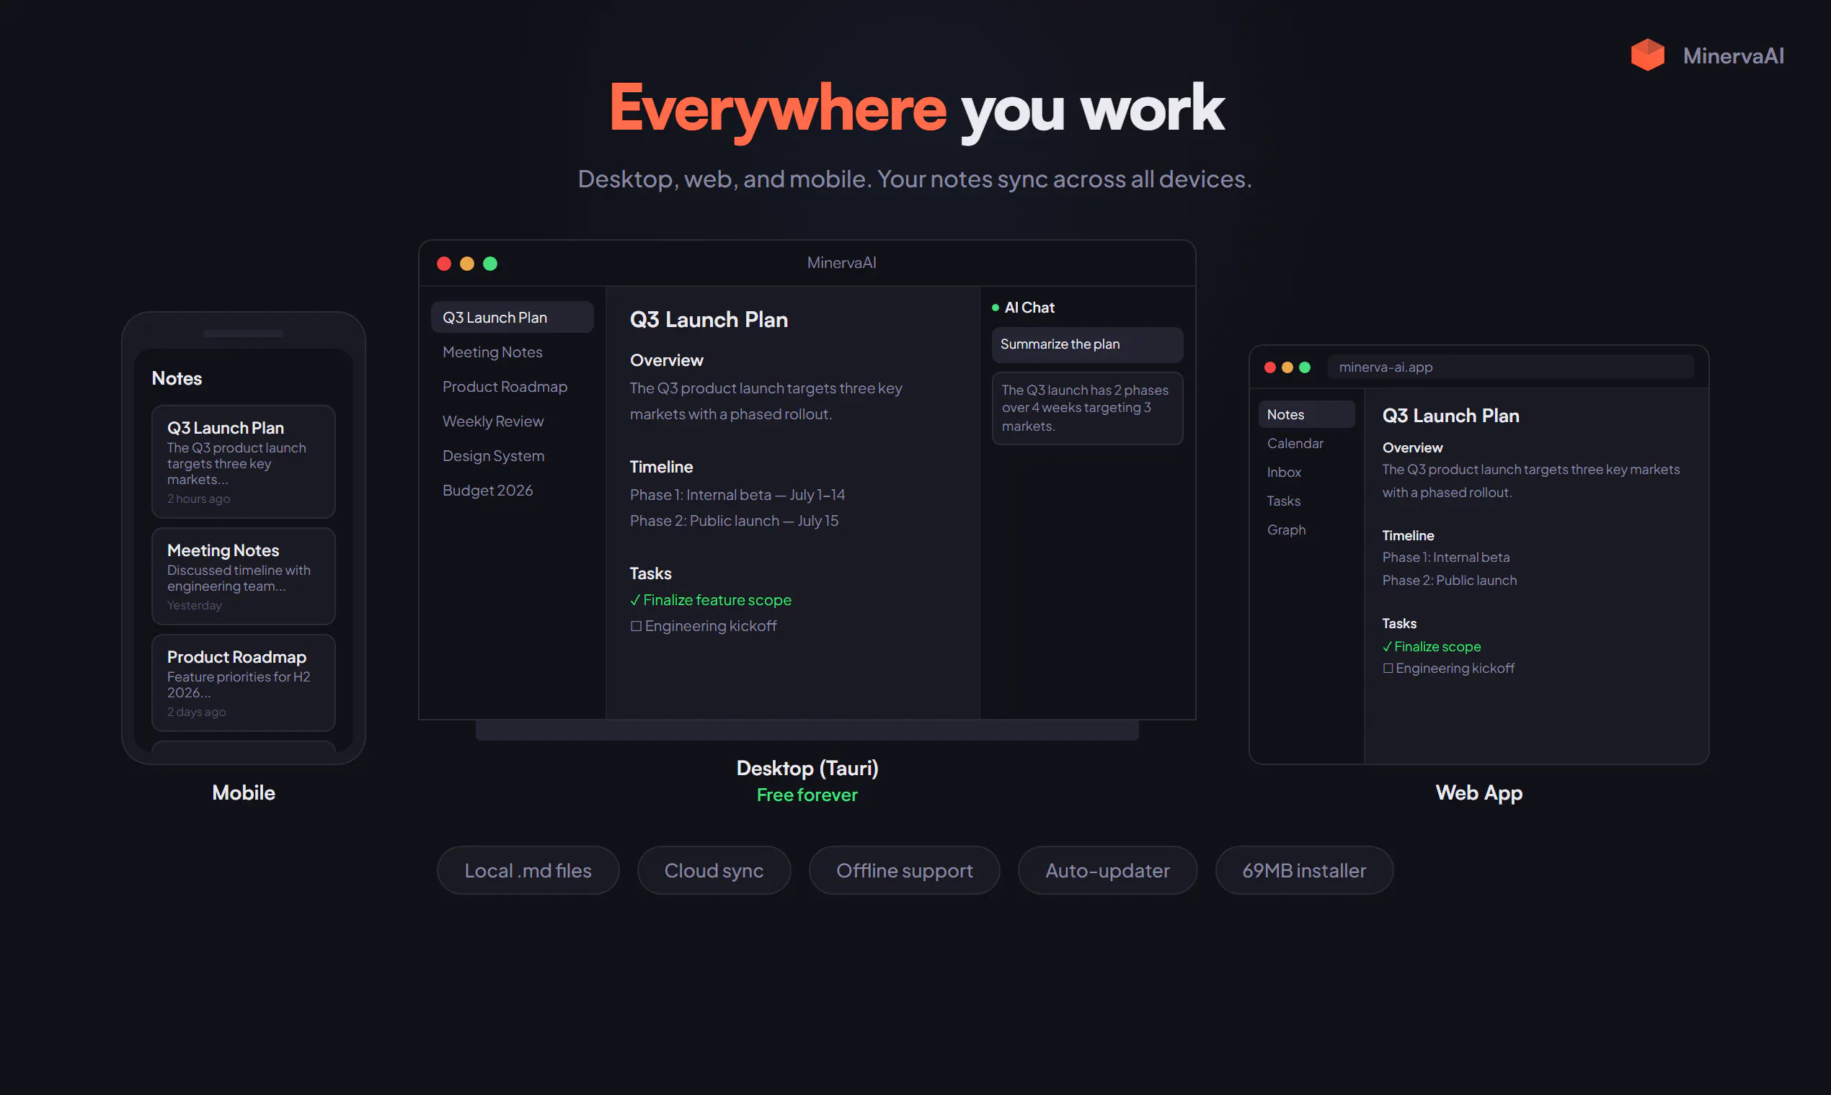Open Weekly Review note in sidebar

[513, 421]
